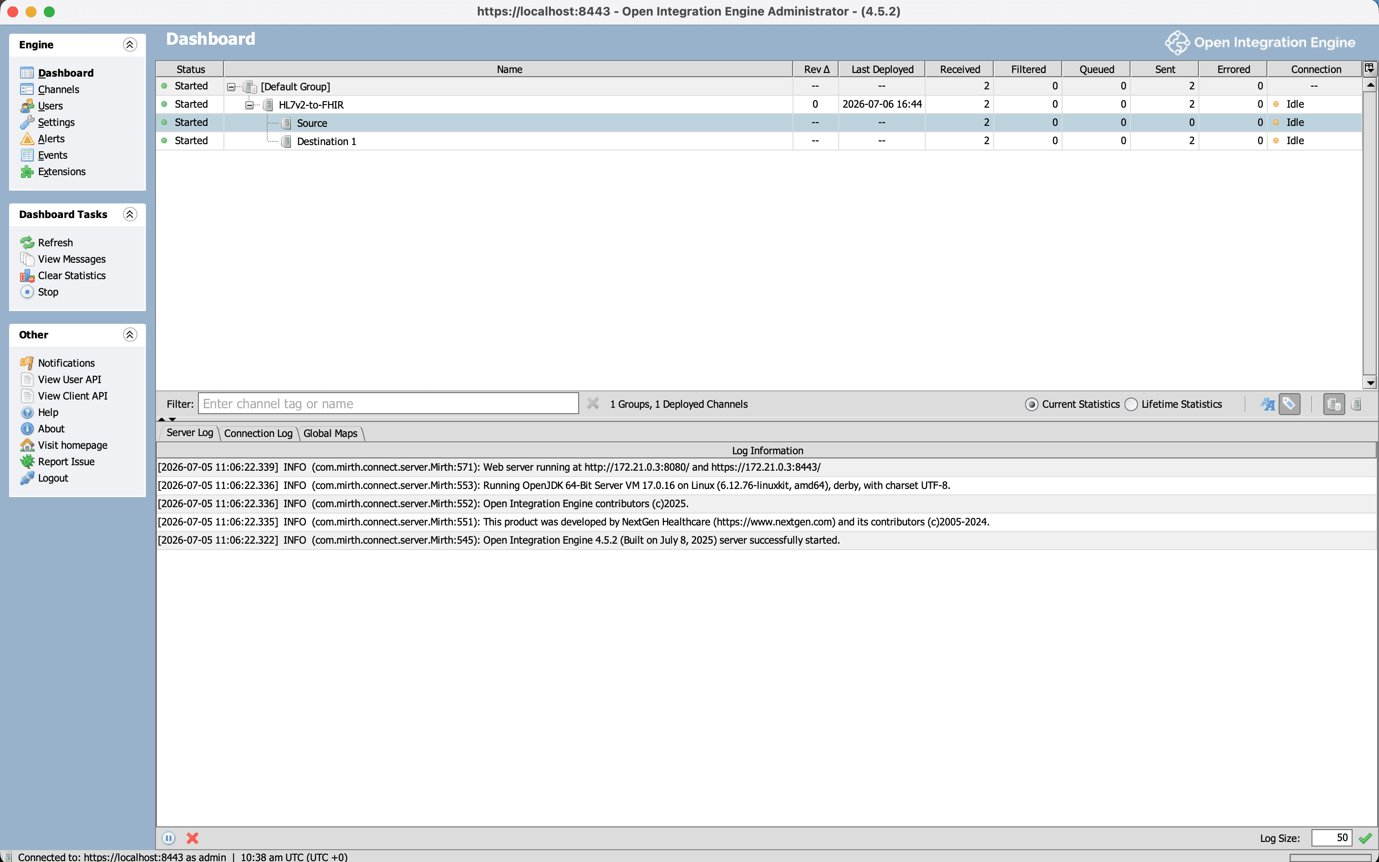Screen dimensions: 1379x862
Task: Sort by the Name column header
Action: coord(509,69)
